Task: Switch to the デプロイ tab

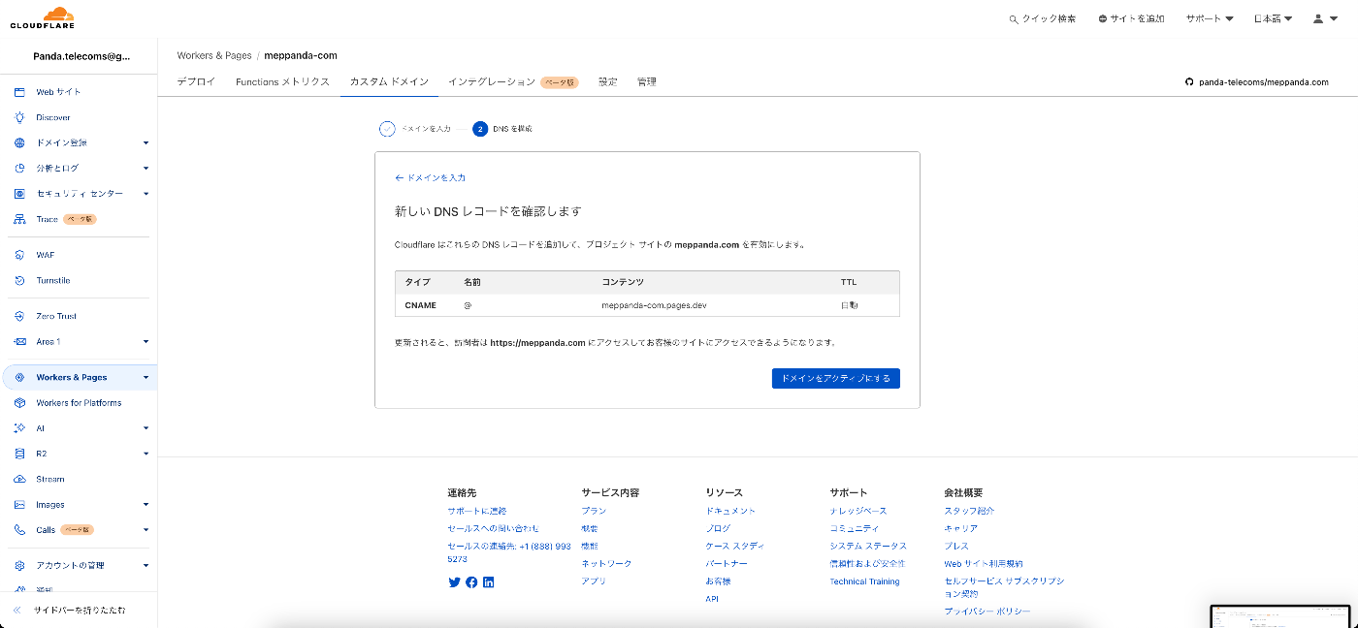Action: coord(196,82)
